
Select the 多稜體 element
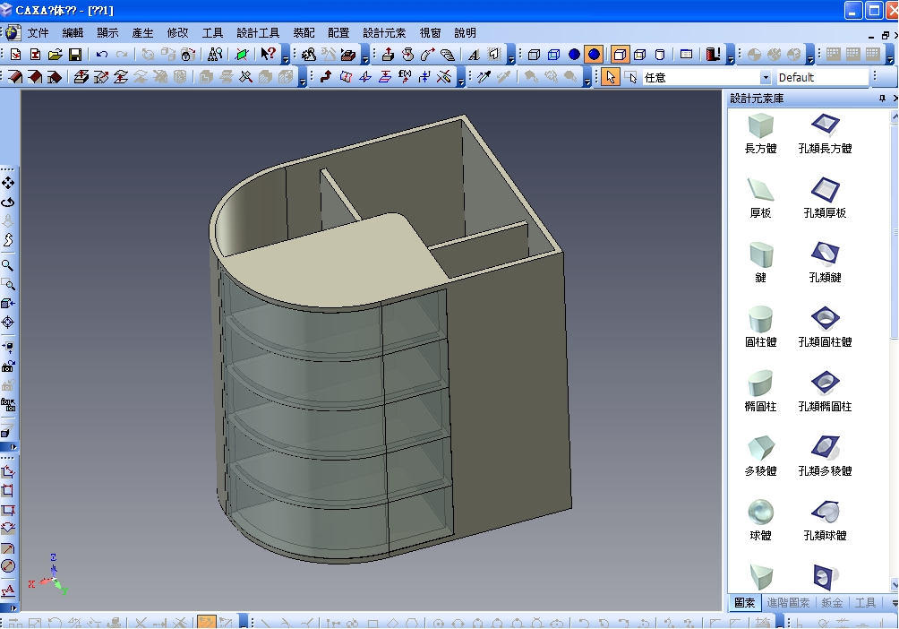(761, 456)
